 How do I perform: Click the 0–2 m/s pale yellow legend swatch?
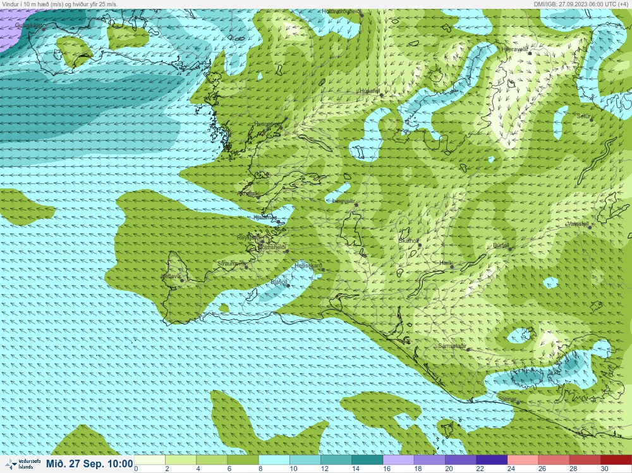click(150, 460)
